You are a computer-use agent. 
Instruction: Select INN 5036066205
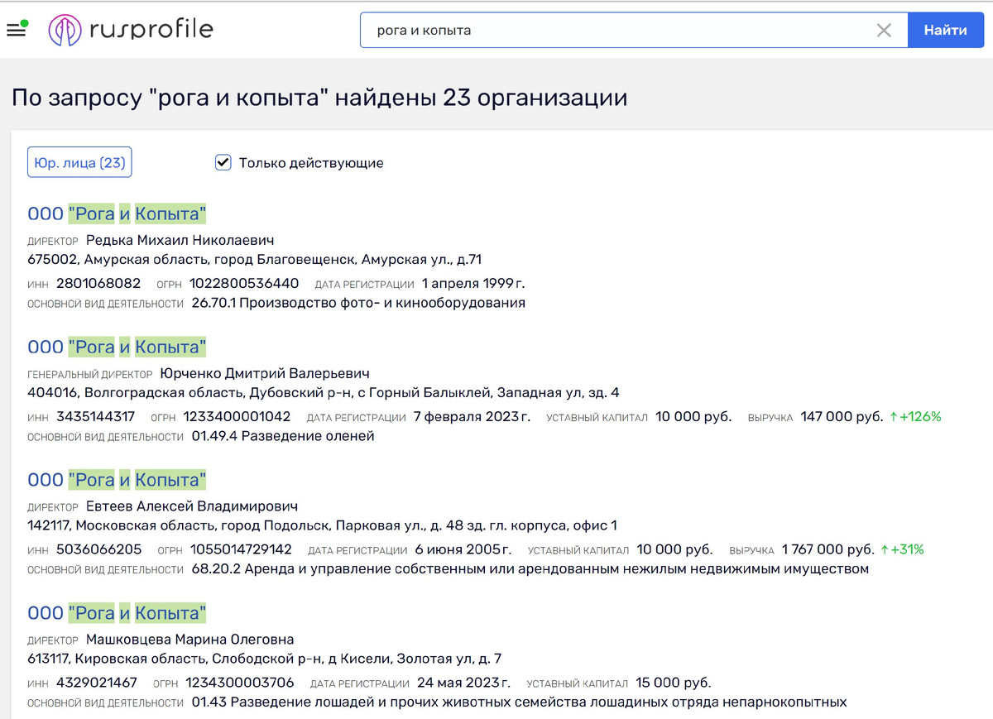(x=98, y=549)
